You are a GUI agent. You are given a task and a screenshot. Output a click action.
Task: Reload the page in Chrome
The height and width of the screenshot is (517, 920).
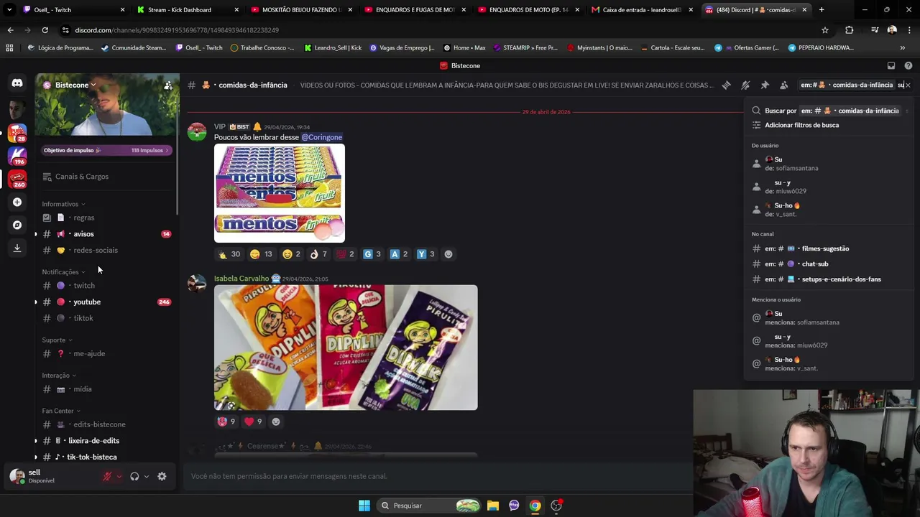pyautogui.click(x=45, y=30)
